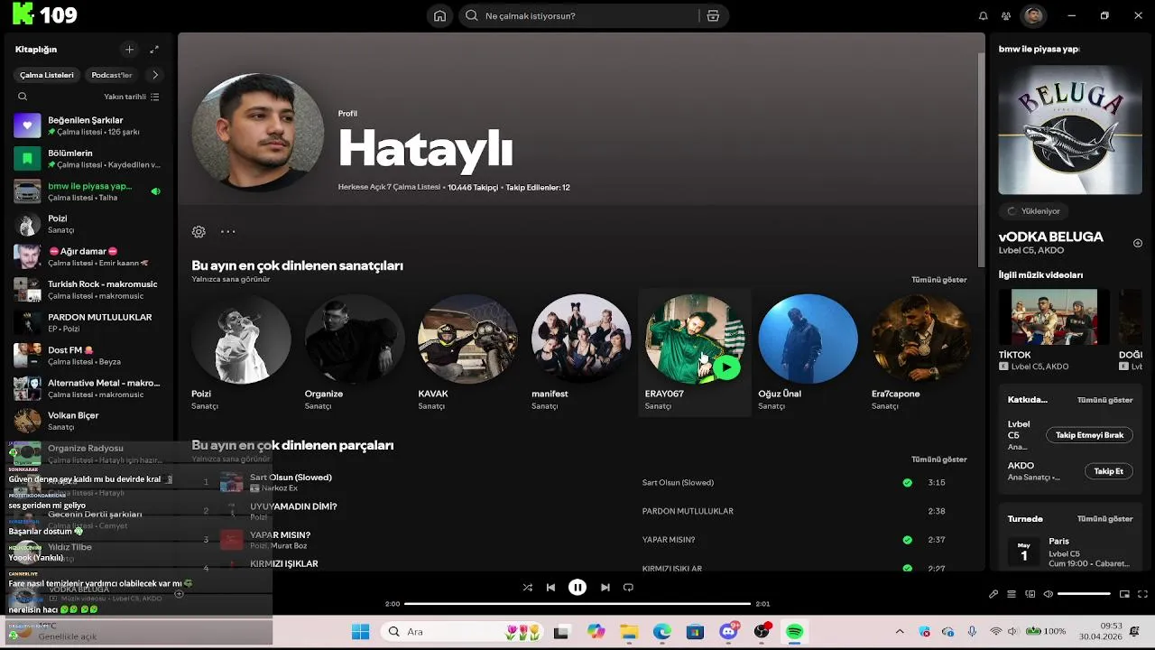The image size is (1155, 650).
Task: Click the song progress bar
Action: tap(577, 604)
